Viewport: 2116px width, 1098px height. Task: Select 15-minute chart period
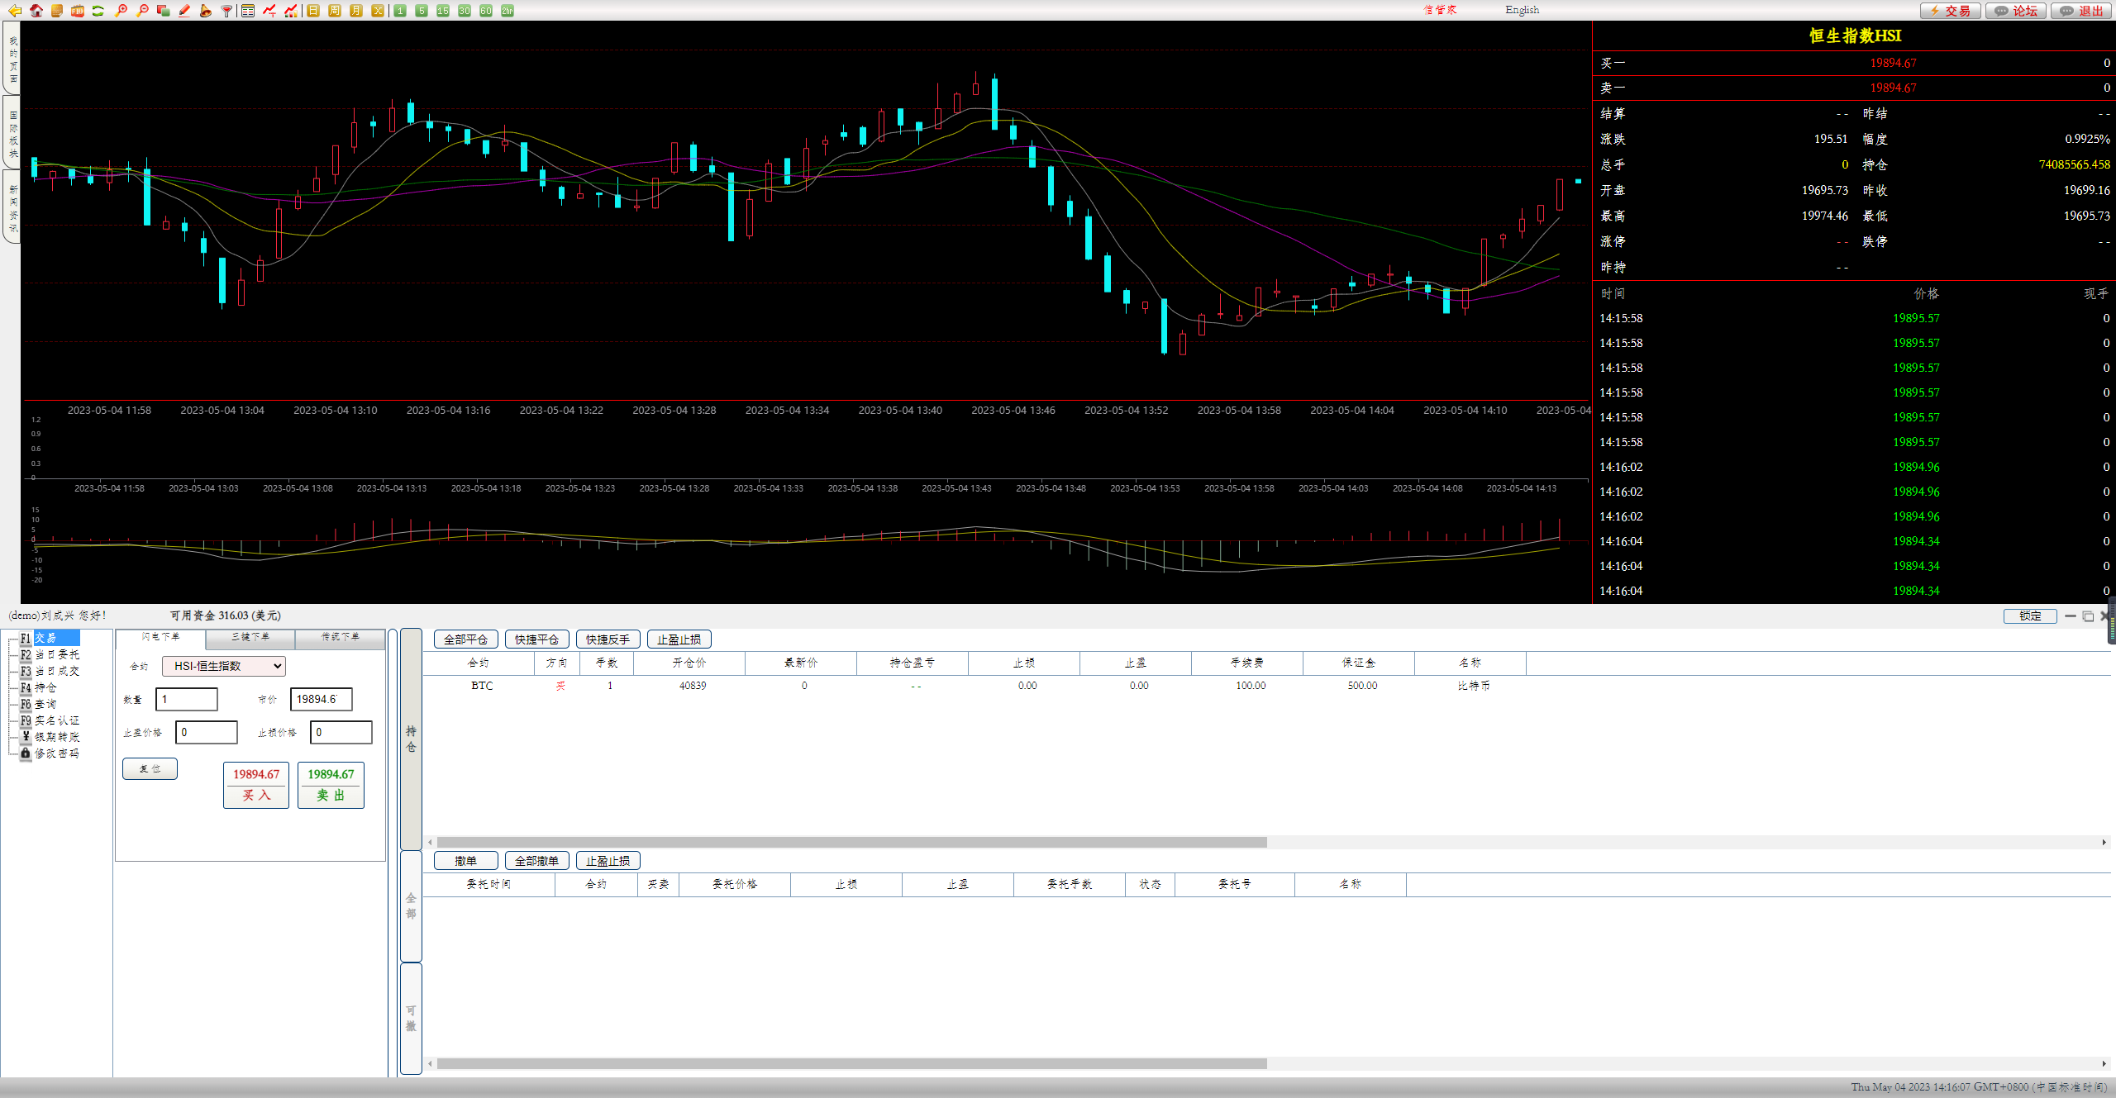(x=443, y=11)
